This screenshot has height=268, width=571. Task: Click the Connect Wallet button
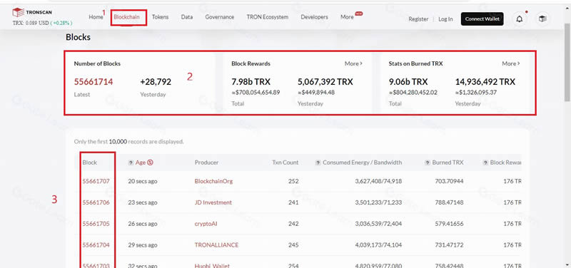coord(482,19)
